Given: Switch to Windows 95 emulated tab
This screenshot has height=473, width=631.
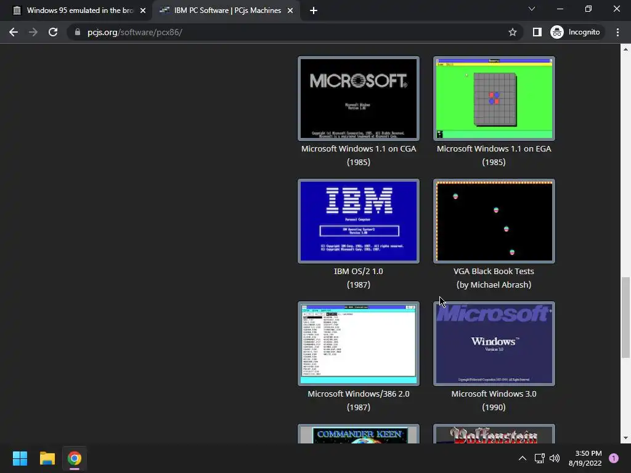Looking at the screenshot, I should [76, 10].
